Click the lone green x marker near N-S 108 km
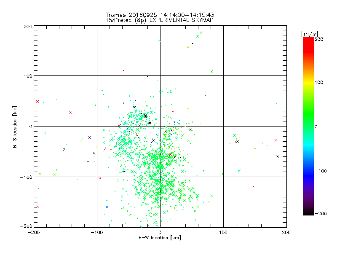Screen dimensions: 337x253 212,72
